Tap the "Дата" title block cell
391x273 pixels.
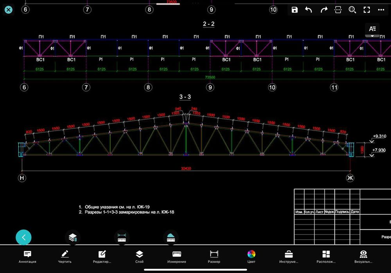coord(355,212)
